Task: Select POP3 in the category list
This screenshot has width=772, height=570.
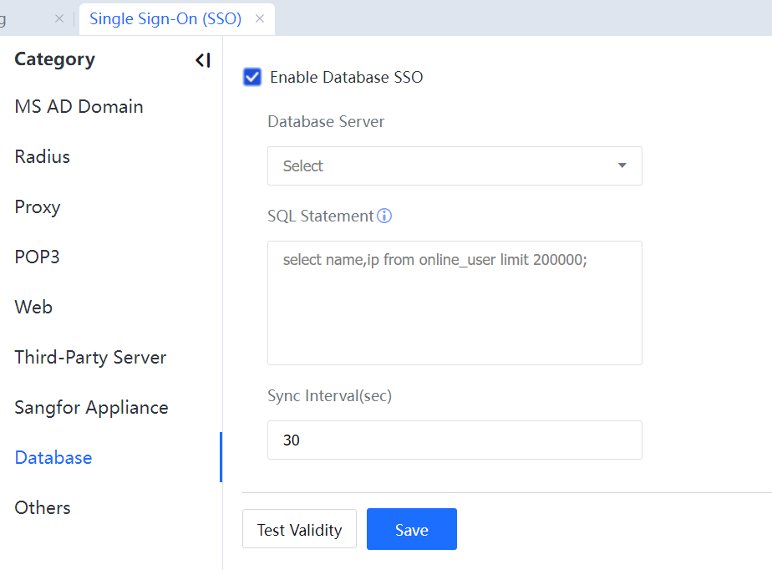Action: point(37,257)
